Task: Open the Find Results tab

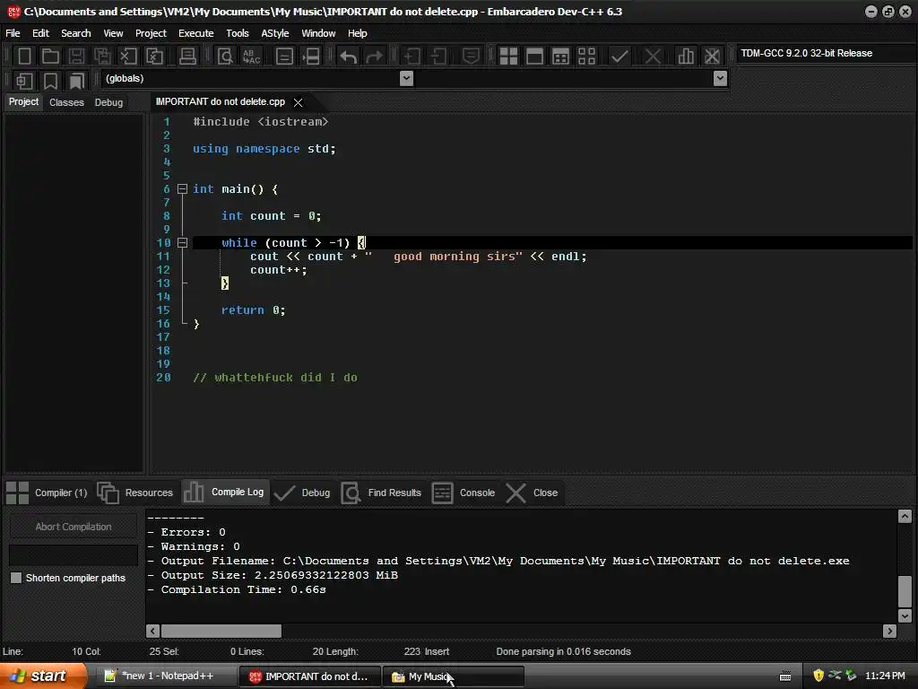Action: (x=382, y=493)
